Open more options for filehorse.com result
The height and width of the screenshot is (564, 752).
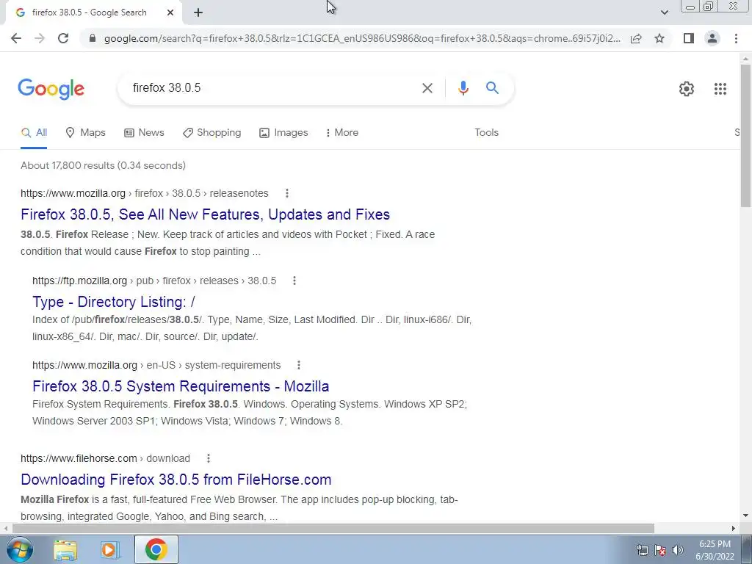tap(208, 458)
